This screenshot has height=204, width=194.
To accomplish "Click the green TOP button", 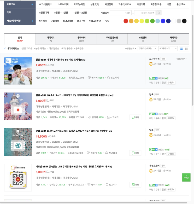I will pos(186,177).
